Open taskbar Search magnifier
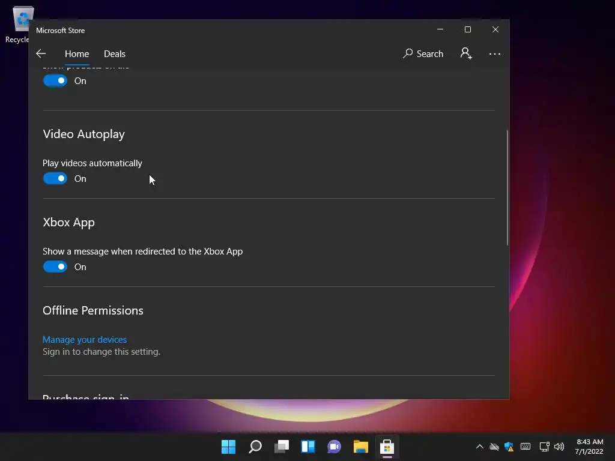 pyautogui.click(x=255, y=447)
